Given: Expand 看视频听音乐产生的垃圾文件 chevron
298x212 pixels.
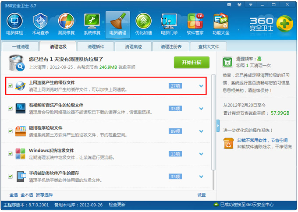Looking at the screenshot, I should coord(201,109).
